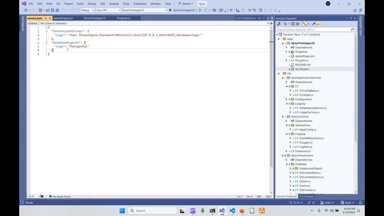Open the Build menu
The width and height of the screenshot is (384, 216).
pyautogui.click(x=80, y=4)
